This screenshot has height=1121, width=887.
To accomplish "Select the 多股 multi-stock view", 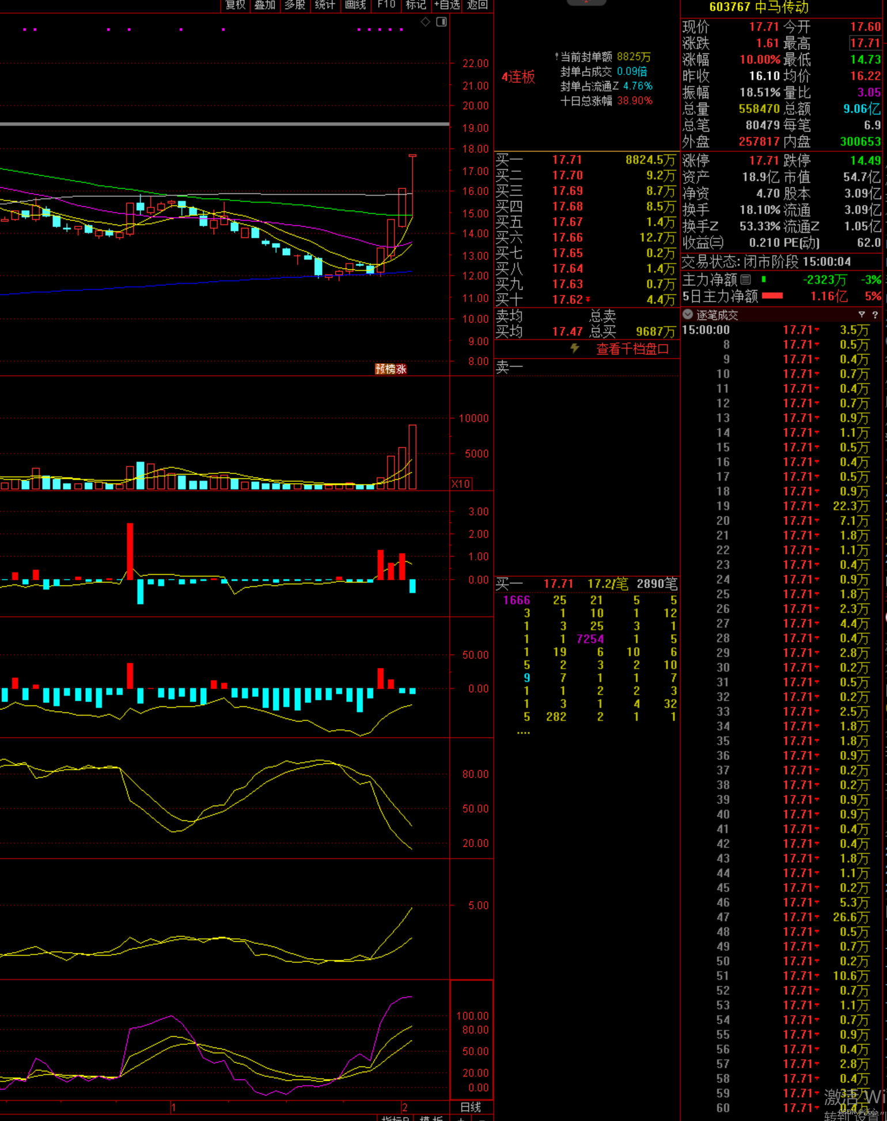I will point(295,5).
